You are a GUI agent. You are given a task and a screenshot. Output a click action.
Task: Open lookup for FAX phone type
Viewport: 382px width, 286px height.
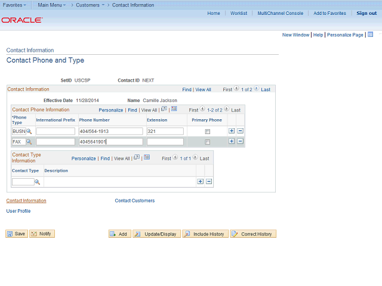point(29,142)
